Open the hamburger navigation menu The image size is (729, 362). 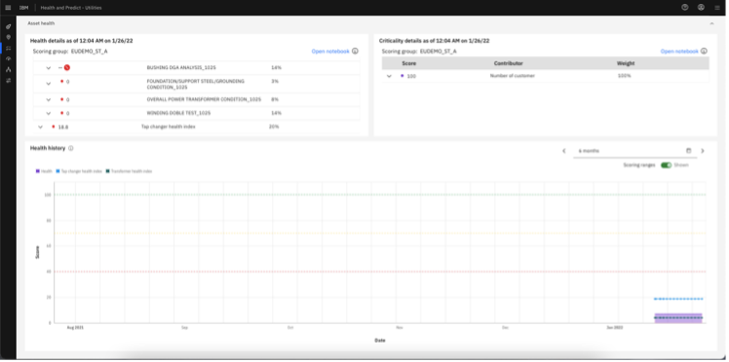click(8, 8)
